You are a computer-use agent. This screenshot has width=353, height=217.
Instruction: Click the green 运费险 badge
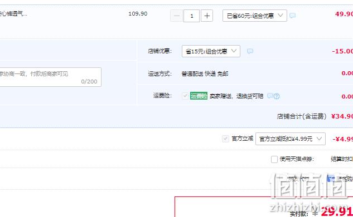(x=199, y=96)
